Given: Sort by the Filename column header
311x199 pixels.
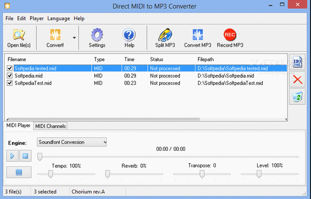Looking at the screenshot, I should (17, 60).
